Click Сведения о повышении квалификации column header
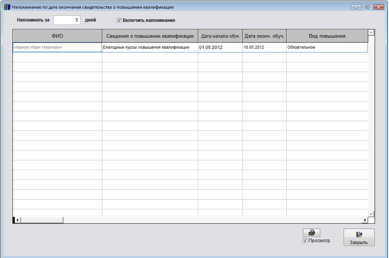This screenshot has width=389, height=258. coord(150,36)
